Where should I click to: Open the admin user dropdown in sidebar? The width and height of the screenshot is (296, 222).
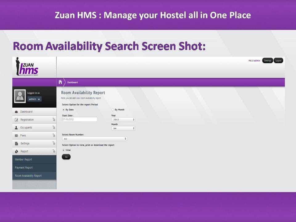(34, 99)
